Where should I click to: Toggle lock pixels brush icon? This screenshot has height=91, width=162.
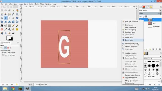[x=144, y=16]
